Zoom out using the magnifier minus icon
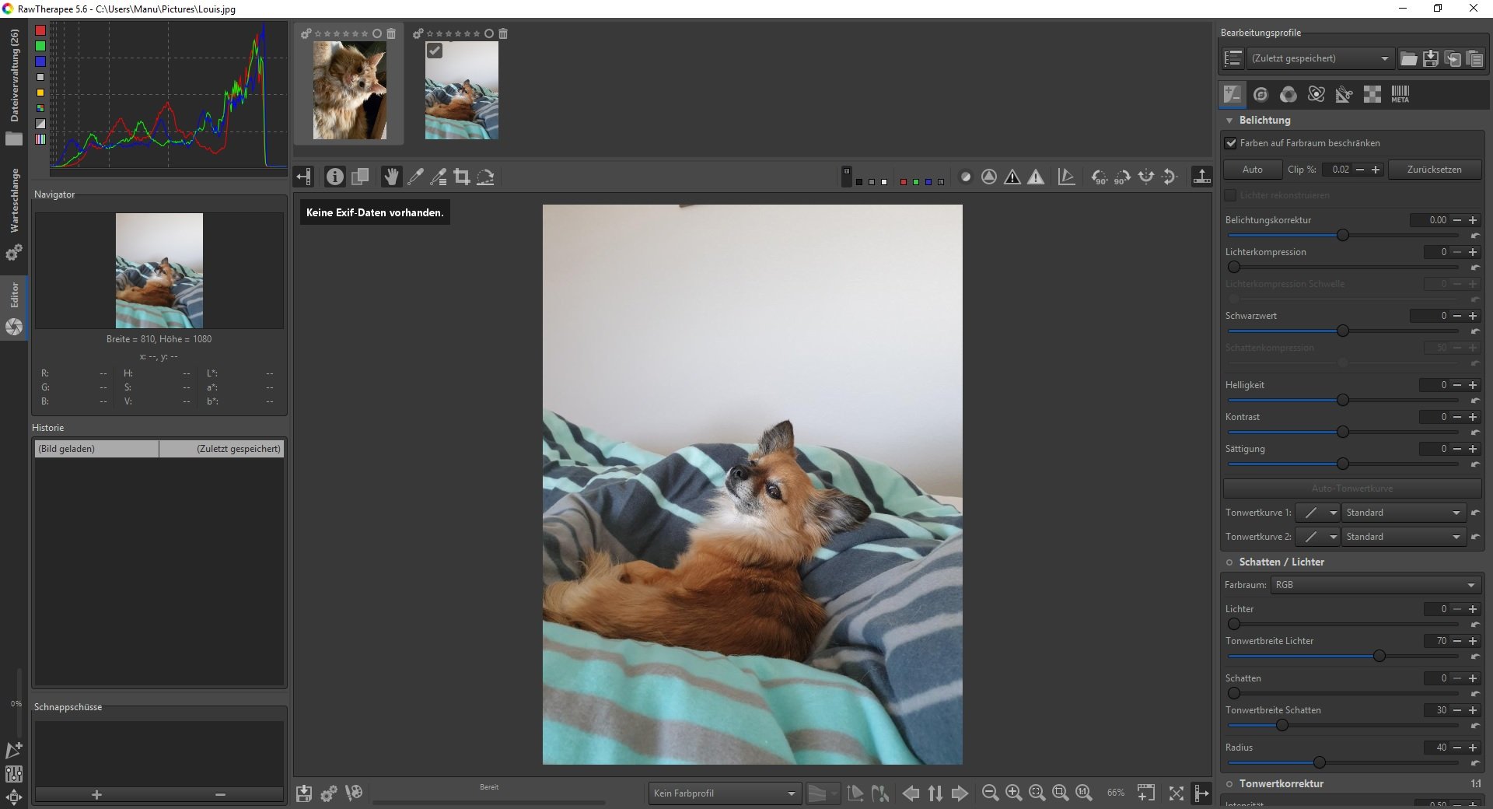This screenshot has height=809, width=1493. (x=990, y=793)
